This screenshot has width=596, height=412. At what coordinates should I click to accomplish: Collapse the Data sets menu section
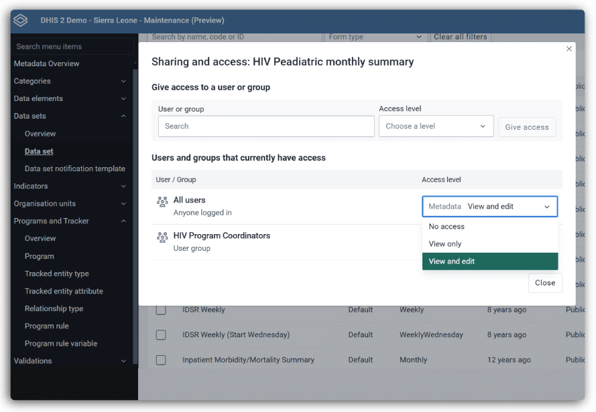tap(123, 116)
